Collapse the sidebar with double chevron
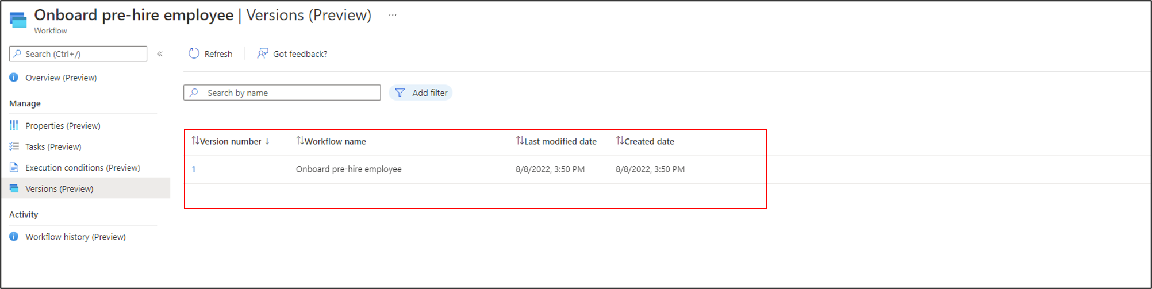1152x289 pixels. 160,54
